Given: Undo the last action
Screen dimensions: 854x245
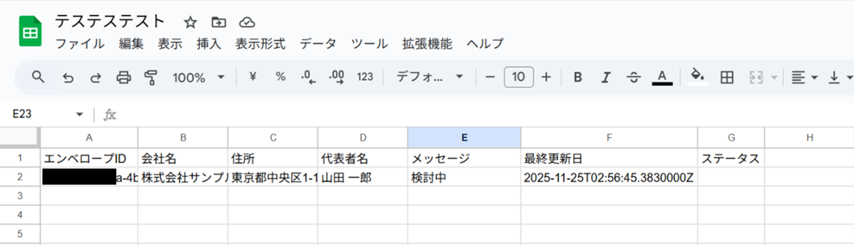Looking at the screenshot, I should click(x=68, y=77).
